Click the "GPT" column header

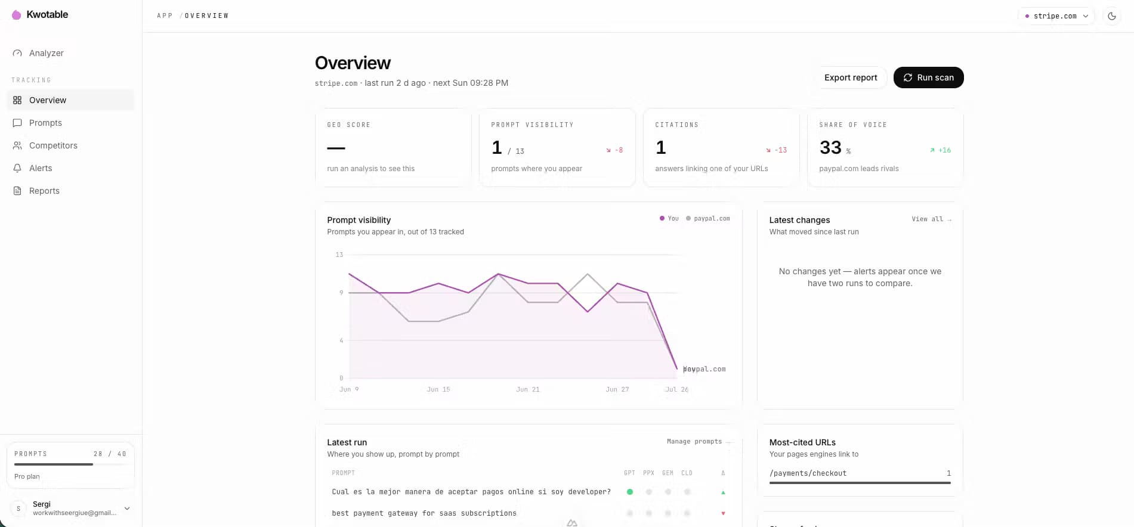pos(629,473)
